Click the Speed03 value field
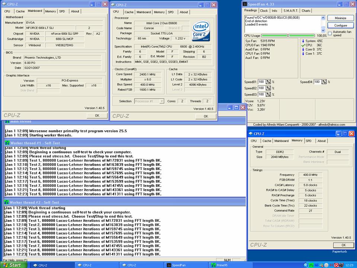 click(261, 94)
